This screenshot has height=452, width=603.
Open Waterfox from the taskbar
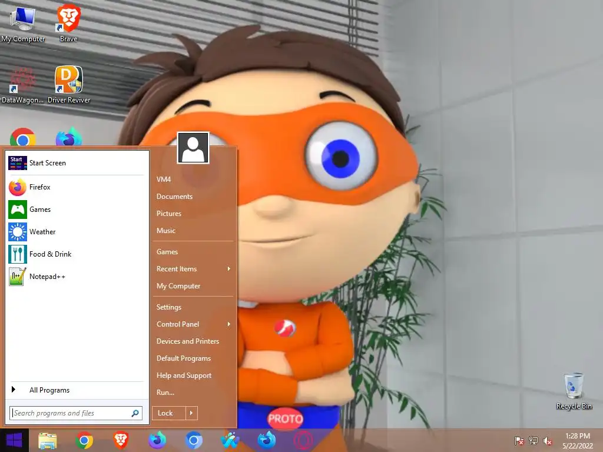tap(230, 440)
